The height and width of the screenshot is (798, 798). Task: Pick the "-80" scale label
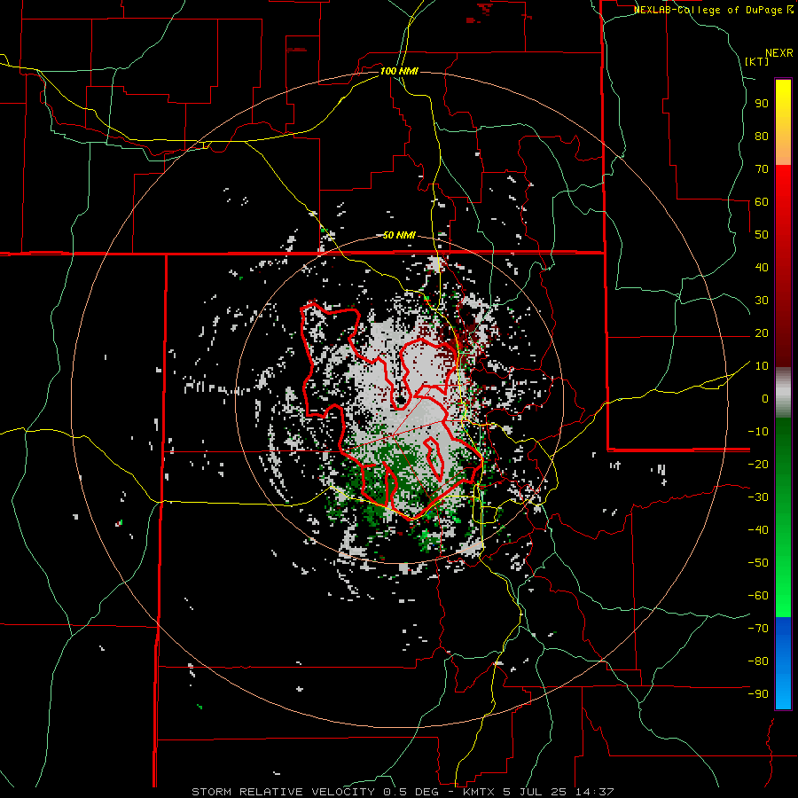[x=758, y=661]
